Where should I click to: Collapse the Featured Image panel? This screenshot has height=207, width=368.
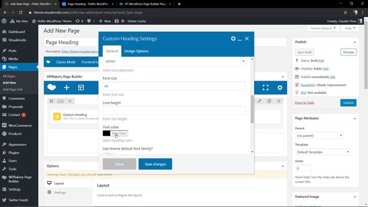tap(355, 197)
